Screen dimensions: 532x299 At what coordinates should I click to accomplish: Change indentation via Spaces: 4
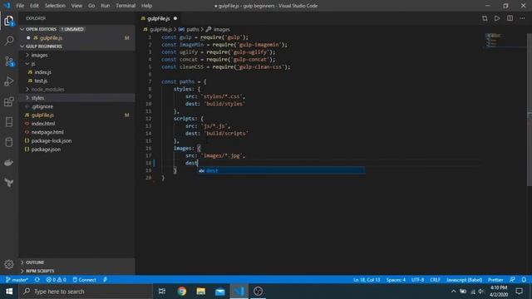point(396,280)
